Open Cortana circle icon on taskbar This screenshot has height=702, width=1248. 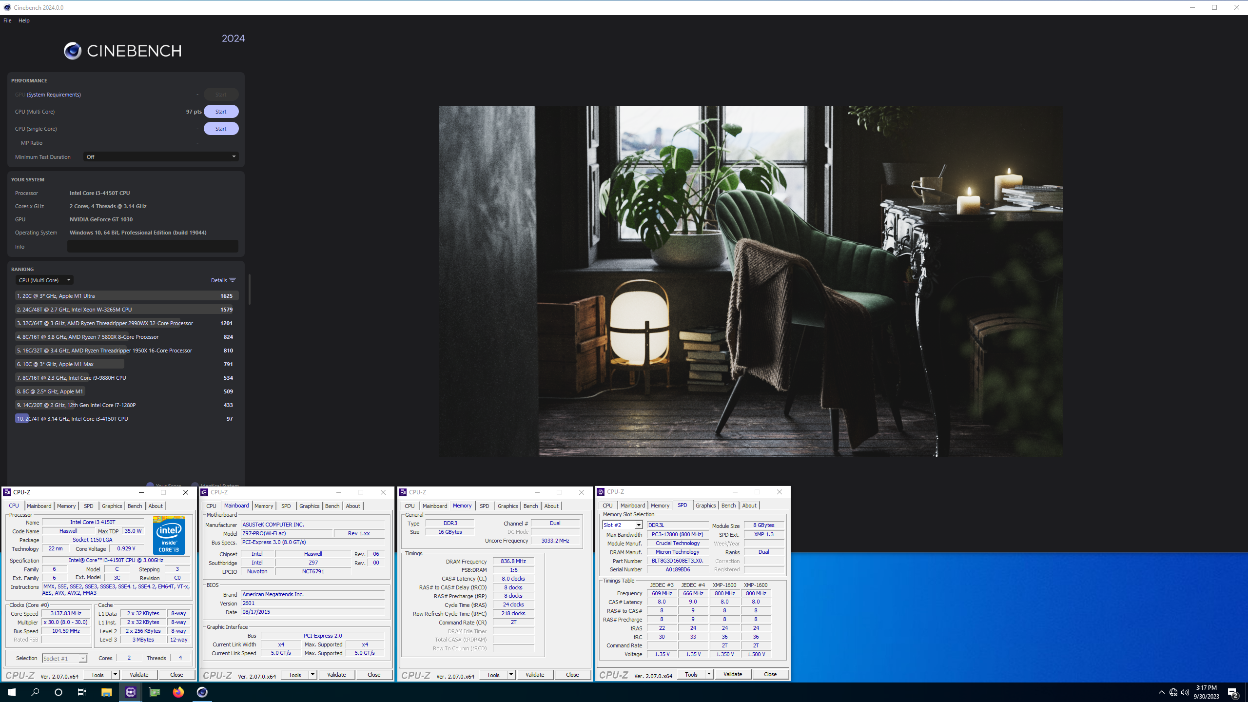58,692
